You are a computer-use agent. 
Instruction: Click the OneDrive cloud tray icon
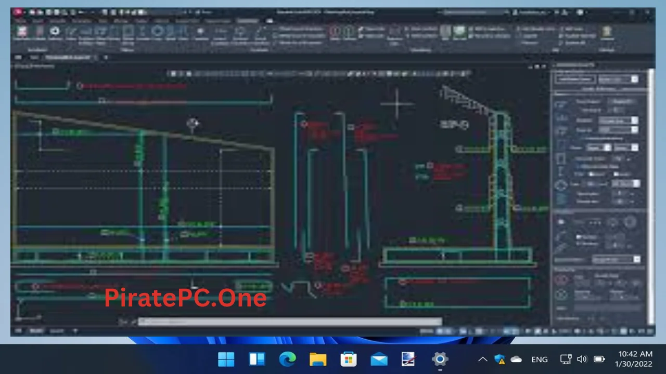coord(516,359)
